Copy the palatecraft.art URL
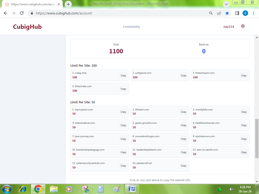Image resolution: width=259 pixels, height=194 pixels. 184,166
